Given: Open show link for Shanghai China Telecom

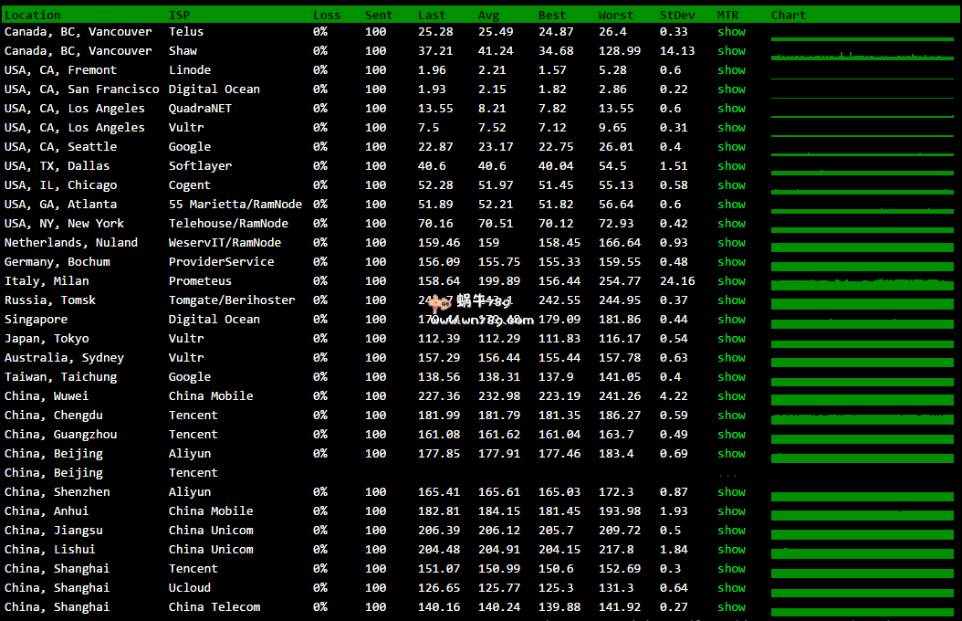Looking at the screenshot, I should click(x=731, y=607).
